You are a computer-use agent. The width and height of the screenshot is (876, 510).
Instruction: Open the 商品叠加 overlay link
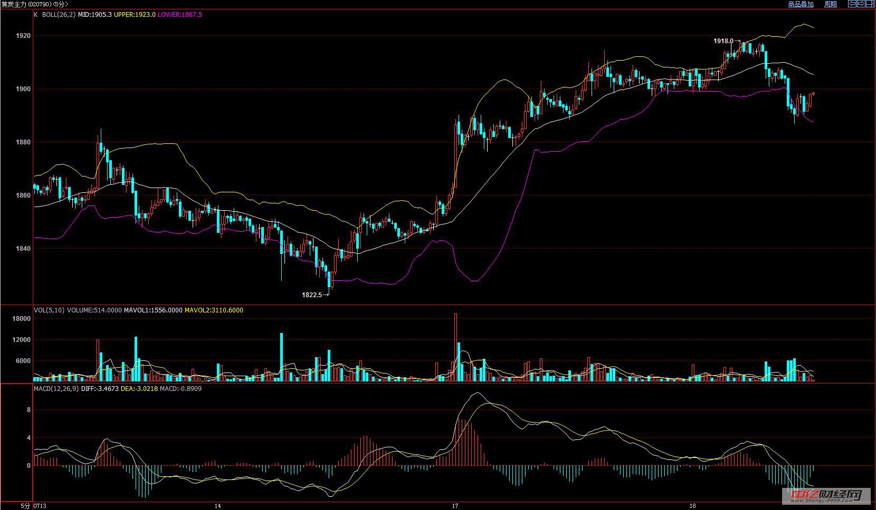[x=801, y=4]
